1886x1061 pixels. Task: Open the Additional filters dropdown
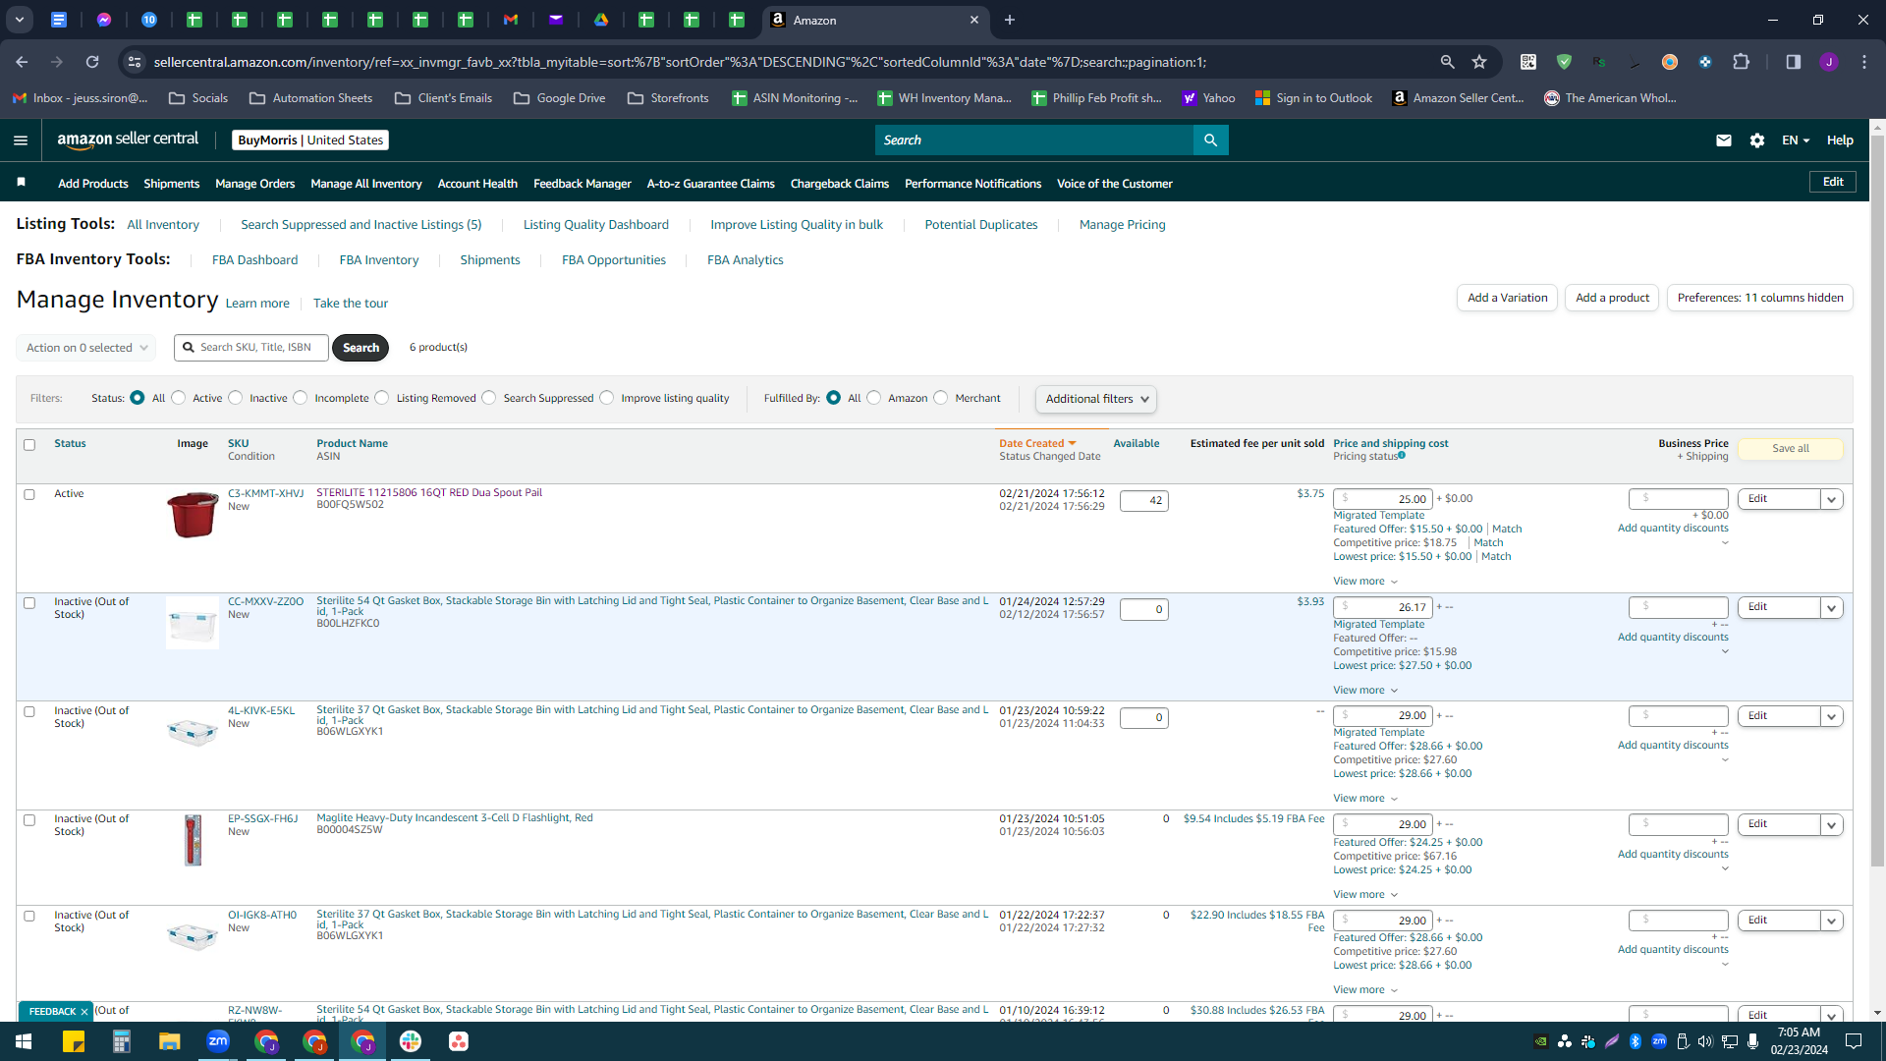pos(1095,399)
